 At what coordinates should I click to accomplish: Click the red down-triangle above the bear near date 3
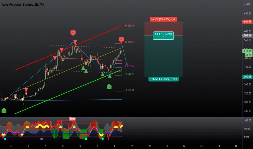26,90
